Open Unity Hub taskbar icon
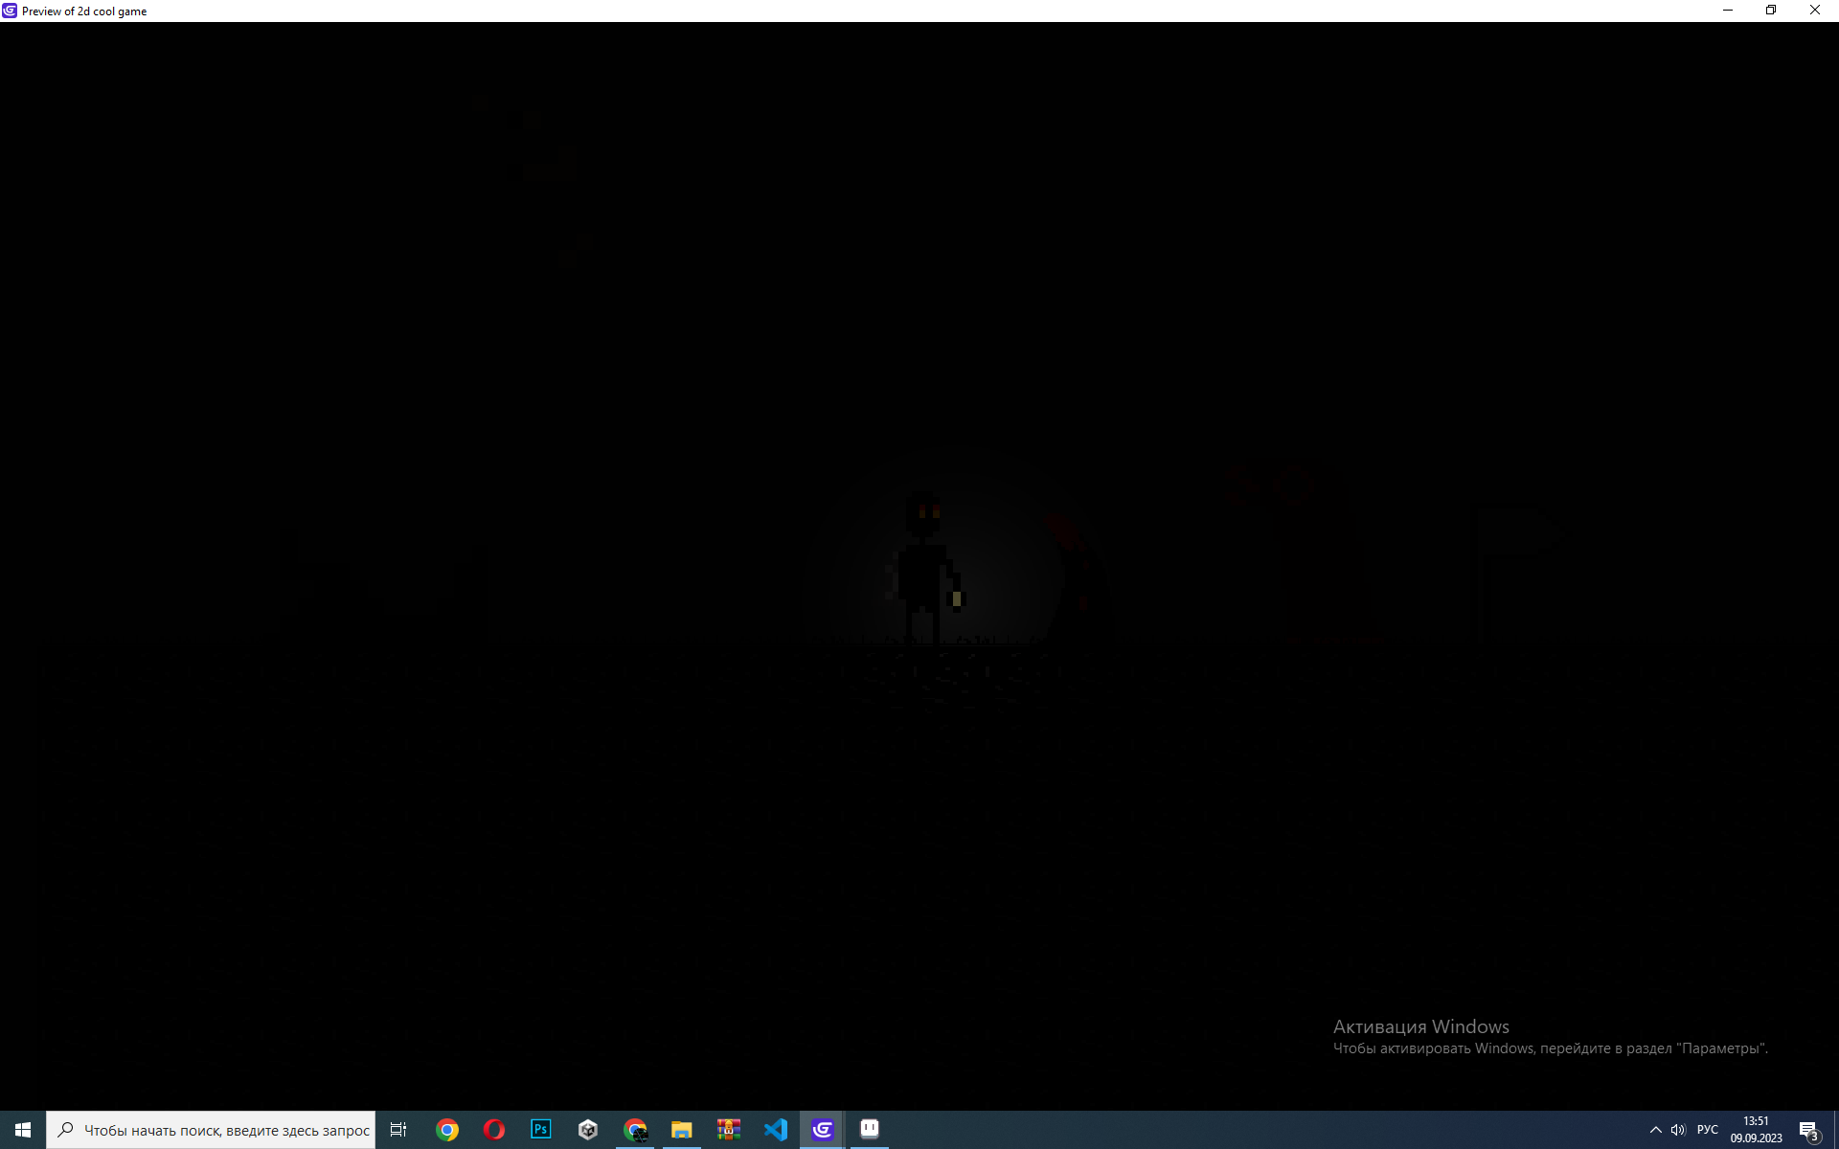The image size is (1839, 1149). [x=588, y=1130]
